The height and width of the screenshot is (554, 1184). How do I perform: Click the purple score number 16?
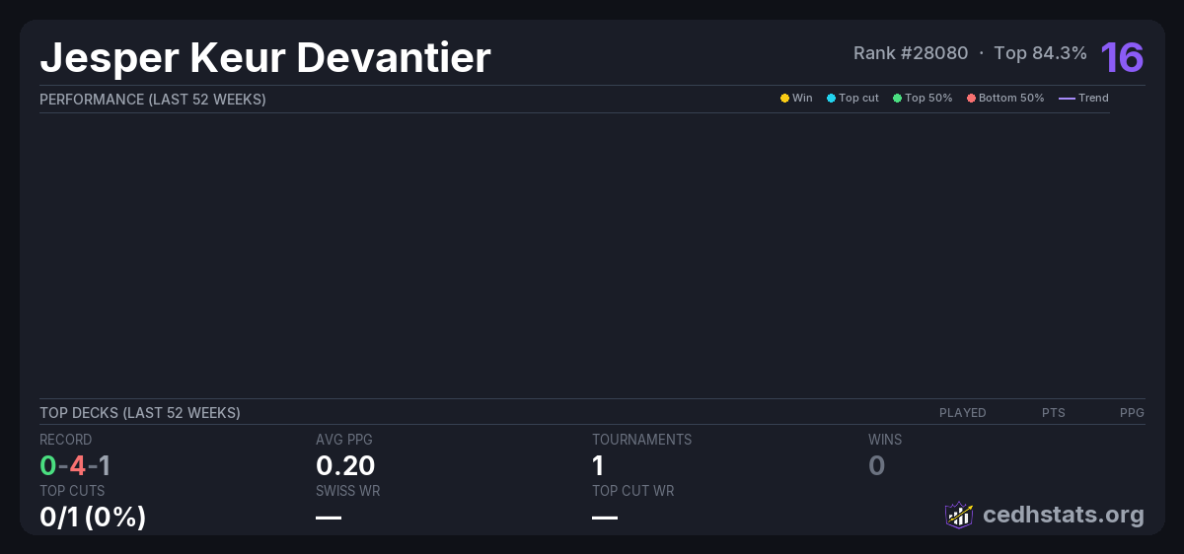[1122, 57]
